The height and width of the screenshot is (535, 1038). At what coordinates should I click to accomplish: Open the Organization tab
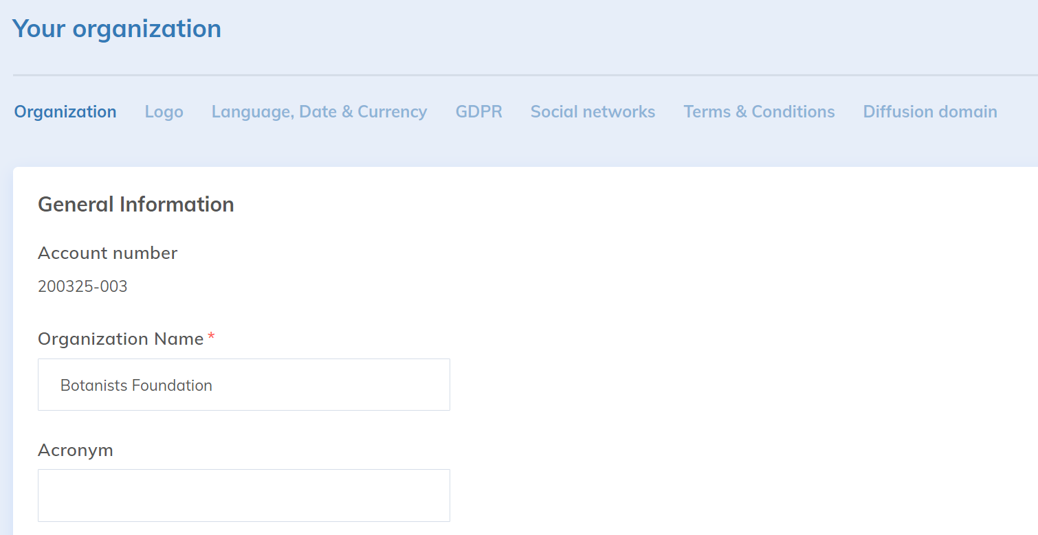65,112
